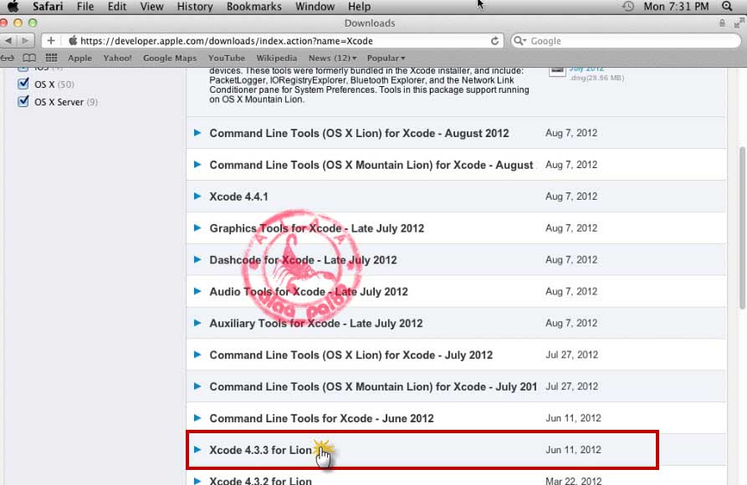Click the search magnifier in Google field

click(x=519, y=41)
